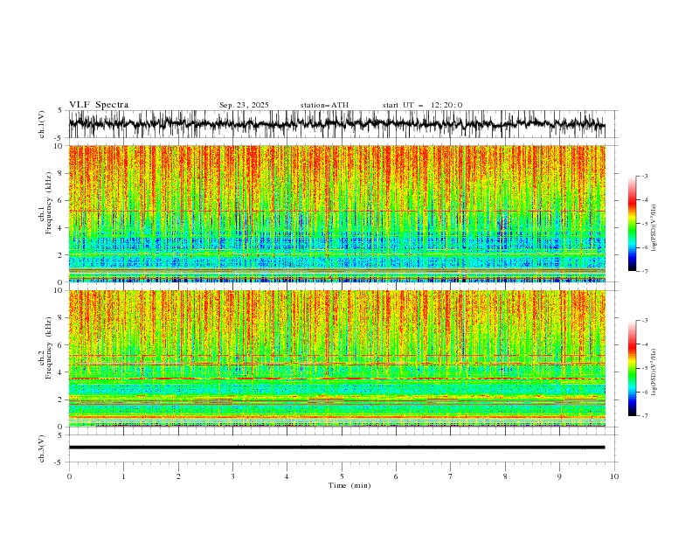The width and height of the screenshot is (692, 535).
Task: Click the ch.2 spectrogram color scale bar
Action: tap(632, 368)
